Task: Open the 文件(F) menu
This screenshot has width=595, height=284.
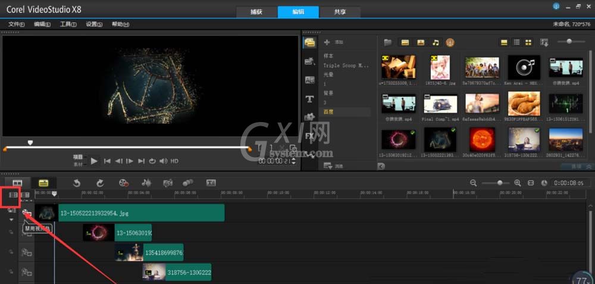Action: pyautogui.click(x=17, y=24)
